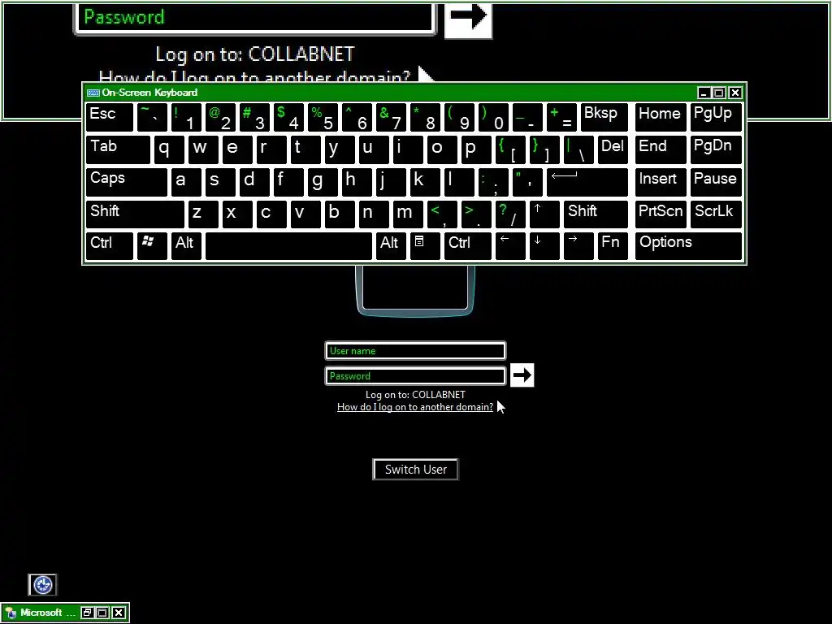Click the space bar key
Screen dimensions: 832x624
click(x=288, y=246)
